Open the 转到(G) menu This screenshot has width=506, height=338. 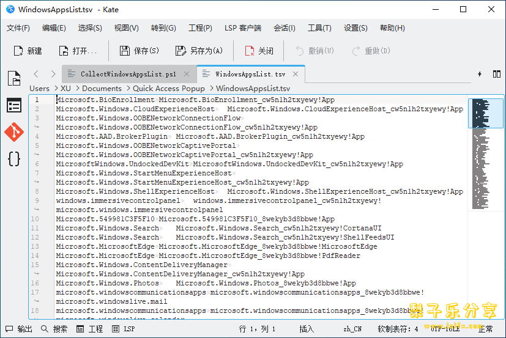(x=163, y=28)
